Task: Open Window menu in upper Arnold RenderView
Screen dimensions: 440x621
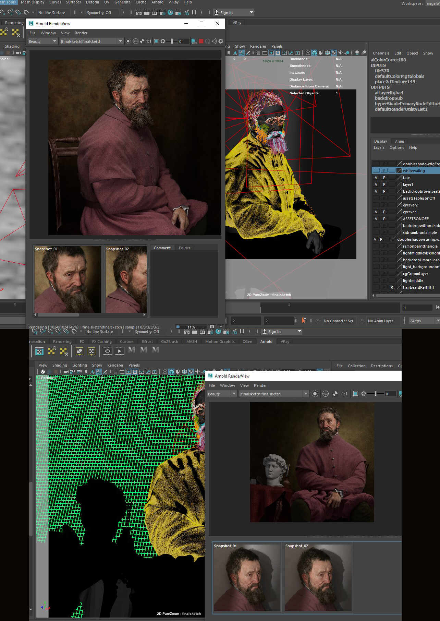Action: (x=48, y=33)
